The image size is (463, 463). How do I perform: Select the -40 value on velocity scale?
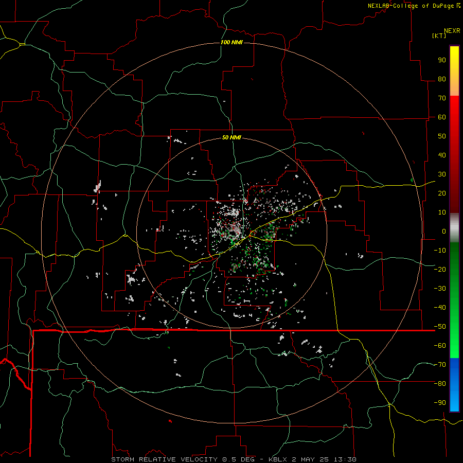440,308
